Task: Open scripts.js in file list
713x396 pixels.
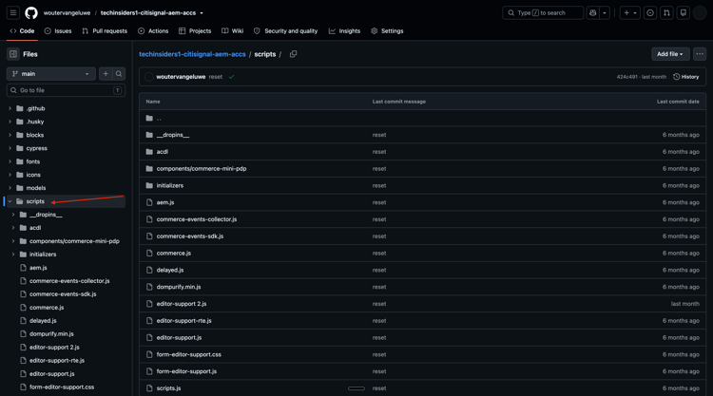Action: tap(168, 388)
